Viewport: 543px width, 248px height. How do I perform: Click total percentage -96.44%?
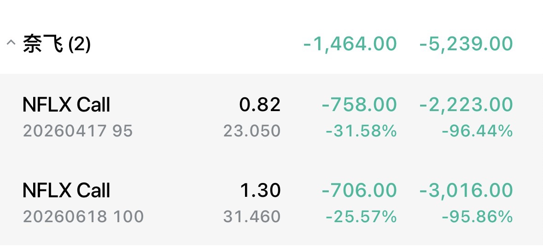pyautogui.click(x=477, y=131)
